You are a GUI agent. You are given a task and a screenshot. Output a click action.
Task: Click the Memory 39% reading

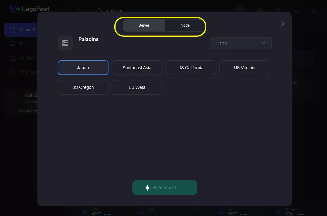(x=289, y=214)
